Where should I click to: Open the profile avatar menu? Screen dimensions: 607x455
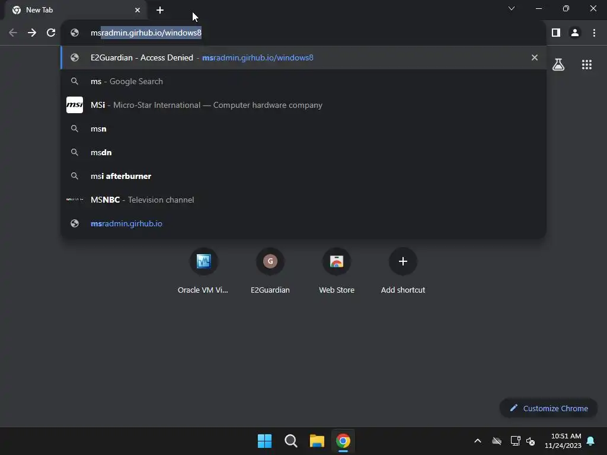(x=575, y=33)
